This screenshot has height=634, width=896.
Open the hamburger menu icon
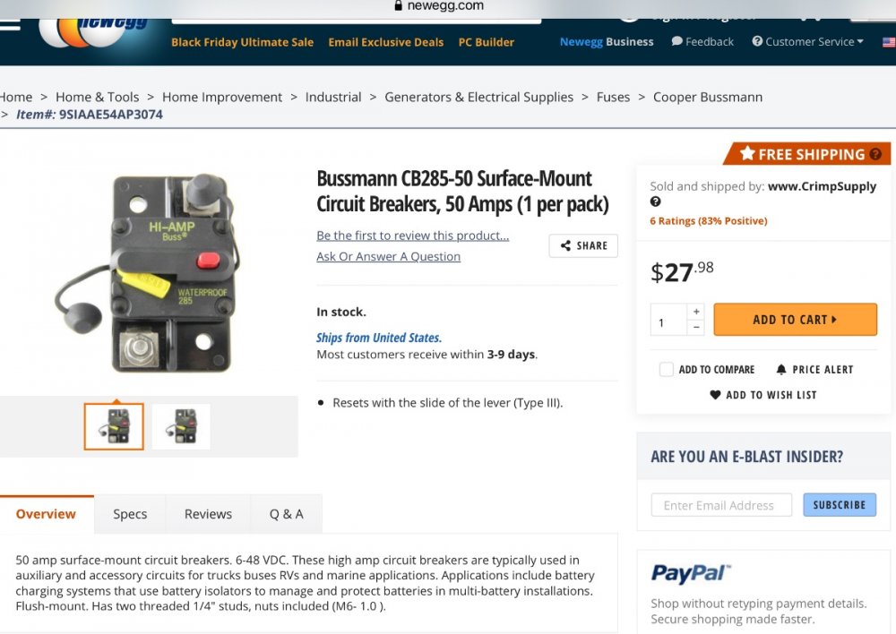pyautogui.click(x=9, y=24)
